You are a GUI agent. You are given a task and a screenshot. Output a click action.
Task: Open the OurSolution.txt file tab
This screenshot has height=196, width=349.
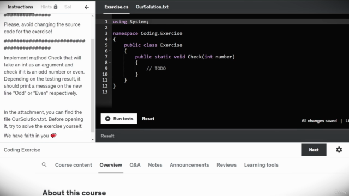click(152, 7)
